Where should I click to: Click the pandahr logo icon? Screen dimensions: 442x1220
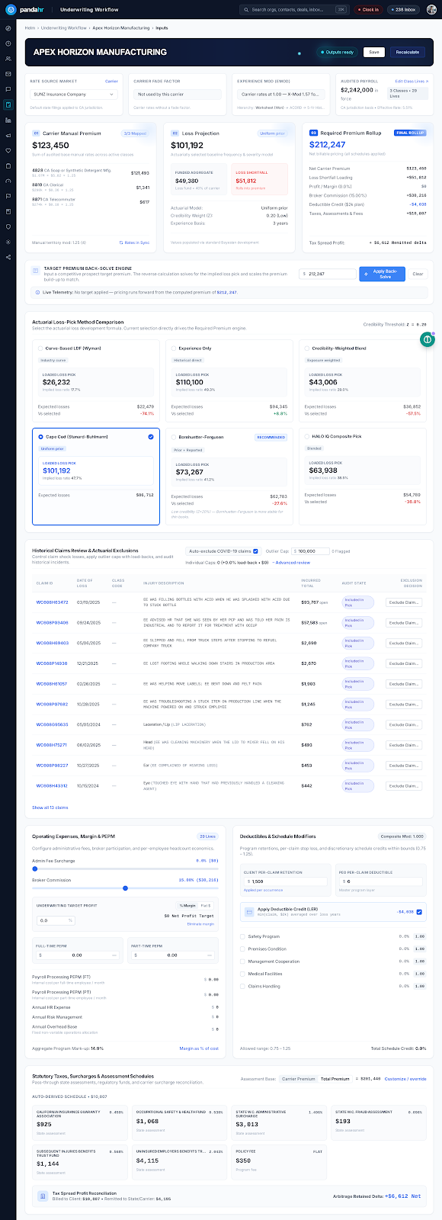(11, 10)
